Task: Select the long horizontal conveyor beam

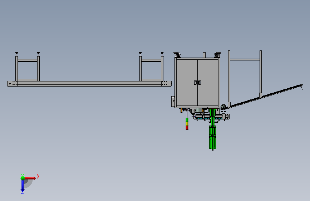Action: [89, 84]
